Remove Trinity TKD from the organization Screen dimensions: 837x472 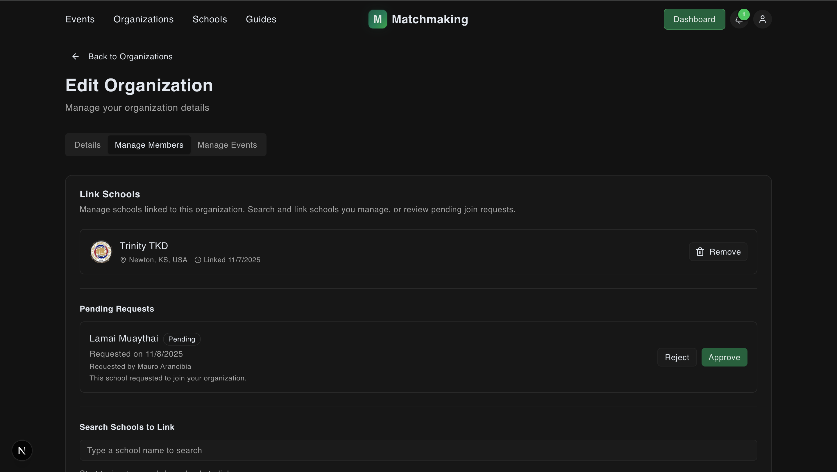pyautogui.click(x=718, y=252)
